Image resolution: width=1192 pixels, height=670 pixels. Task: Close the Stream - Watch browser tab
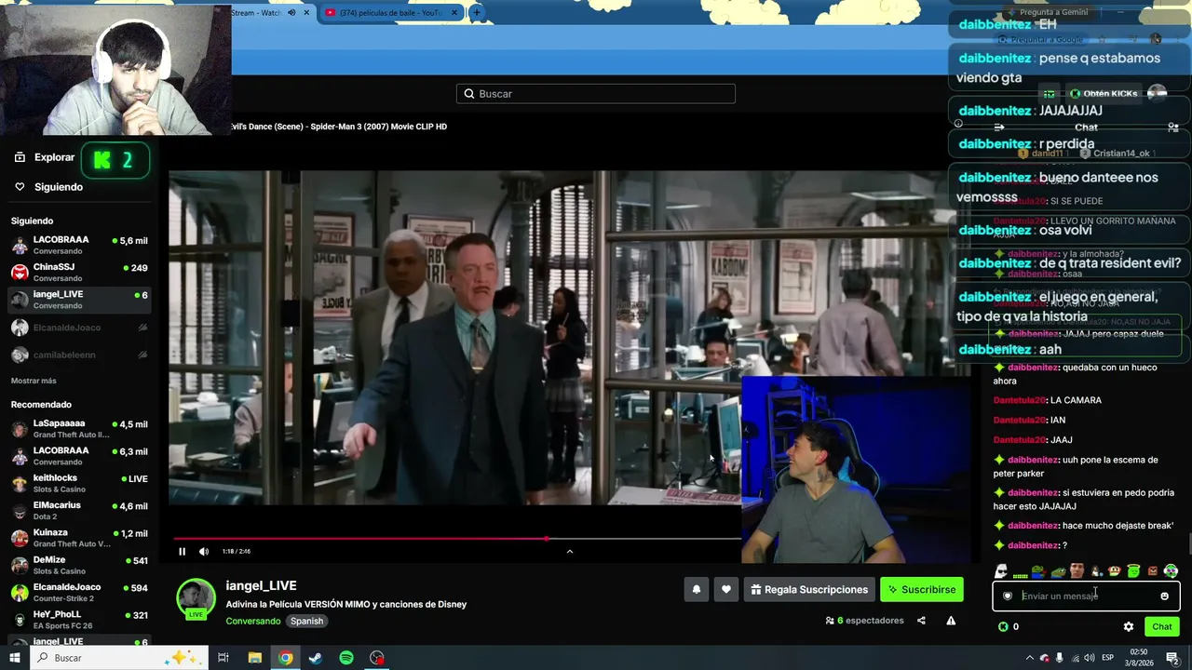[x=306, y=13]
